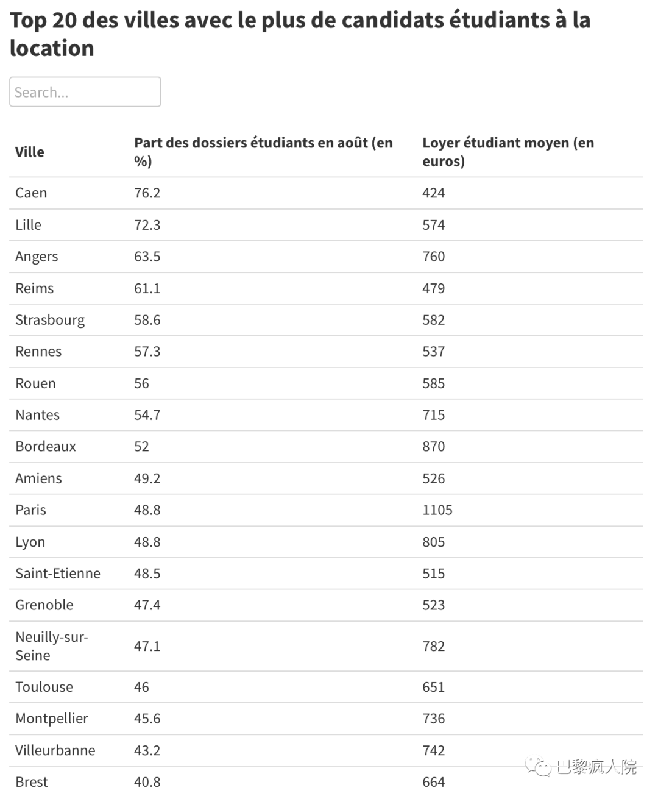Image resolution: width=658 pixels, height=796 pixels.
Task: Select the Toulouse percentage value 46
Action: pos(141,687)
